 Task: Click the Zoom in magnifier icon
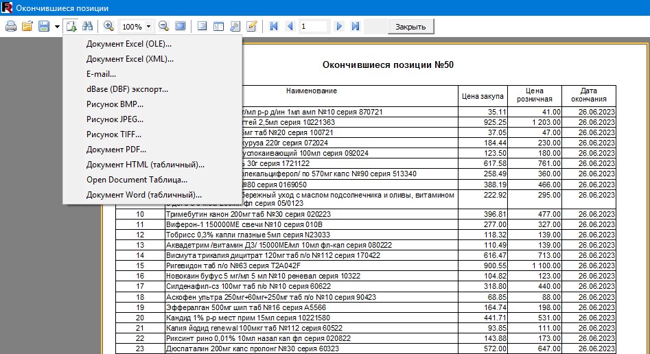[108, 27]
